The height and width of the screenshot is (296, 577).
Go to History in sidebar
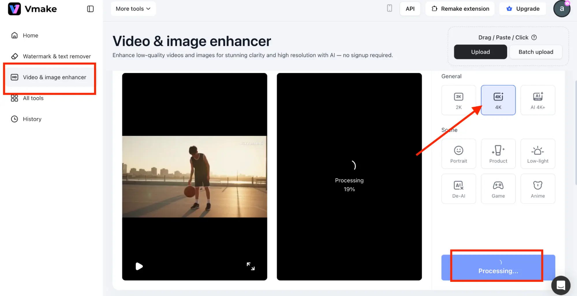32,119
